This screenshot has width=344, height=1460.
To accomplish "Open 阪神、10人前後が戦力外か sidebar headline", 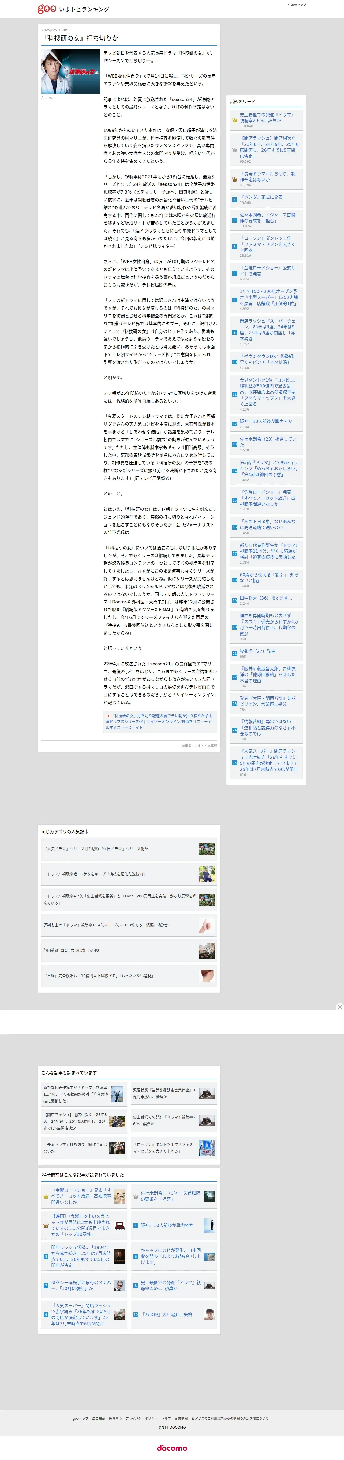I will pos(266,421).
